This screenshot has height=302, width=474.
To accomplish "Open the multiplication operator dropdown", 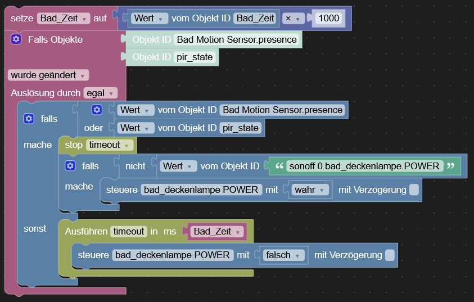I will (x=293, y=18).
